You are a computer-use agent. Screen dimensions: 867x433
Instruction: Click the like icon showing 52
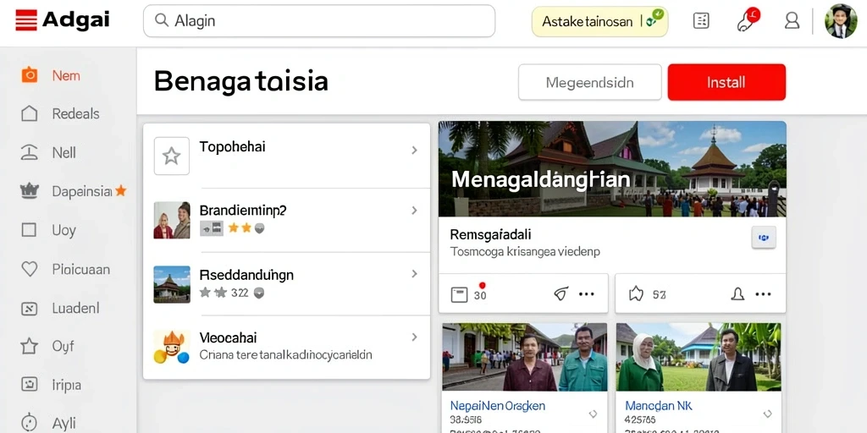pos(637,294)
